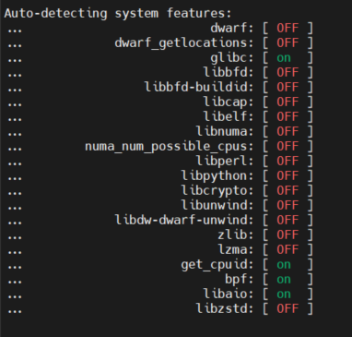This screenshot has width=352, height=337.
Task: Select the libcap feature name
Action: [x=229, y=102]
